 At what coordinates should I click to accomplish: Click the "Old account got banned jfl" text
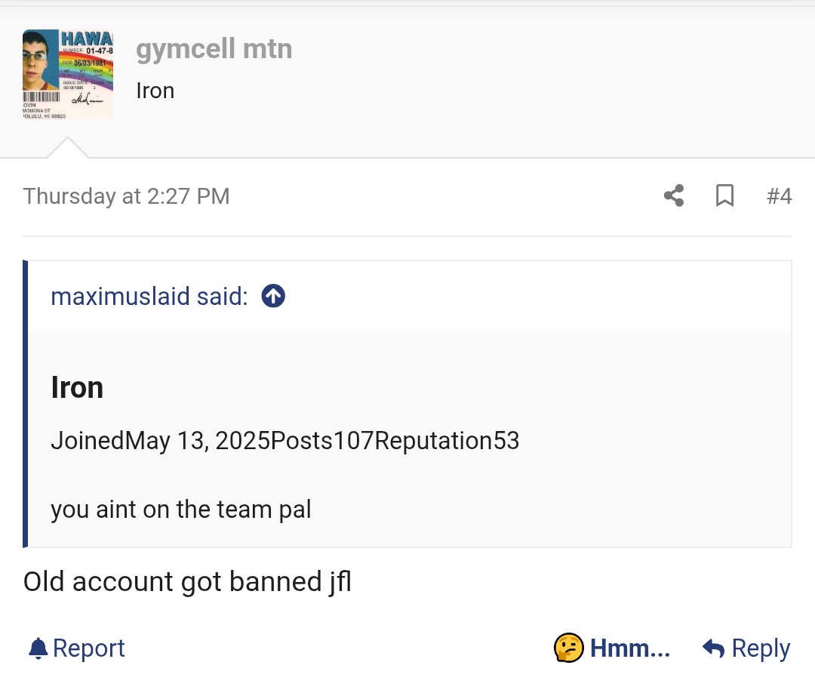[x=187, y=582]
